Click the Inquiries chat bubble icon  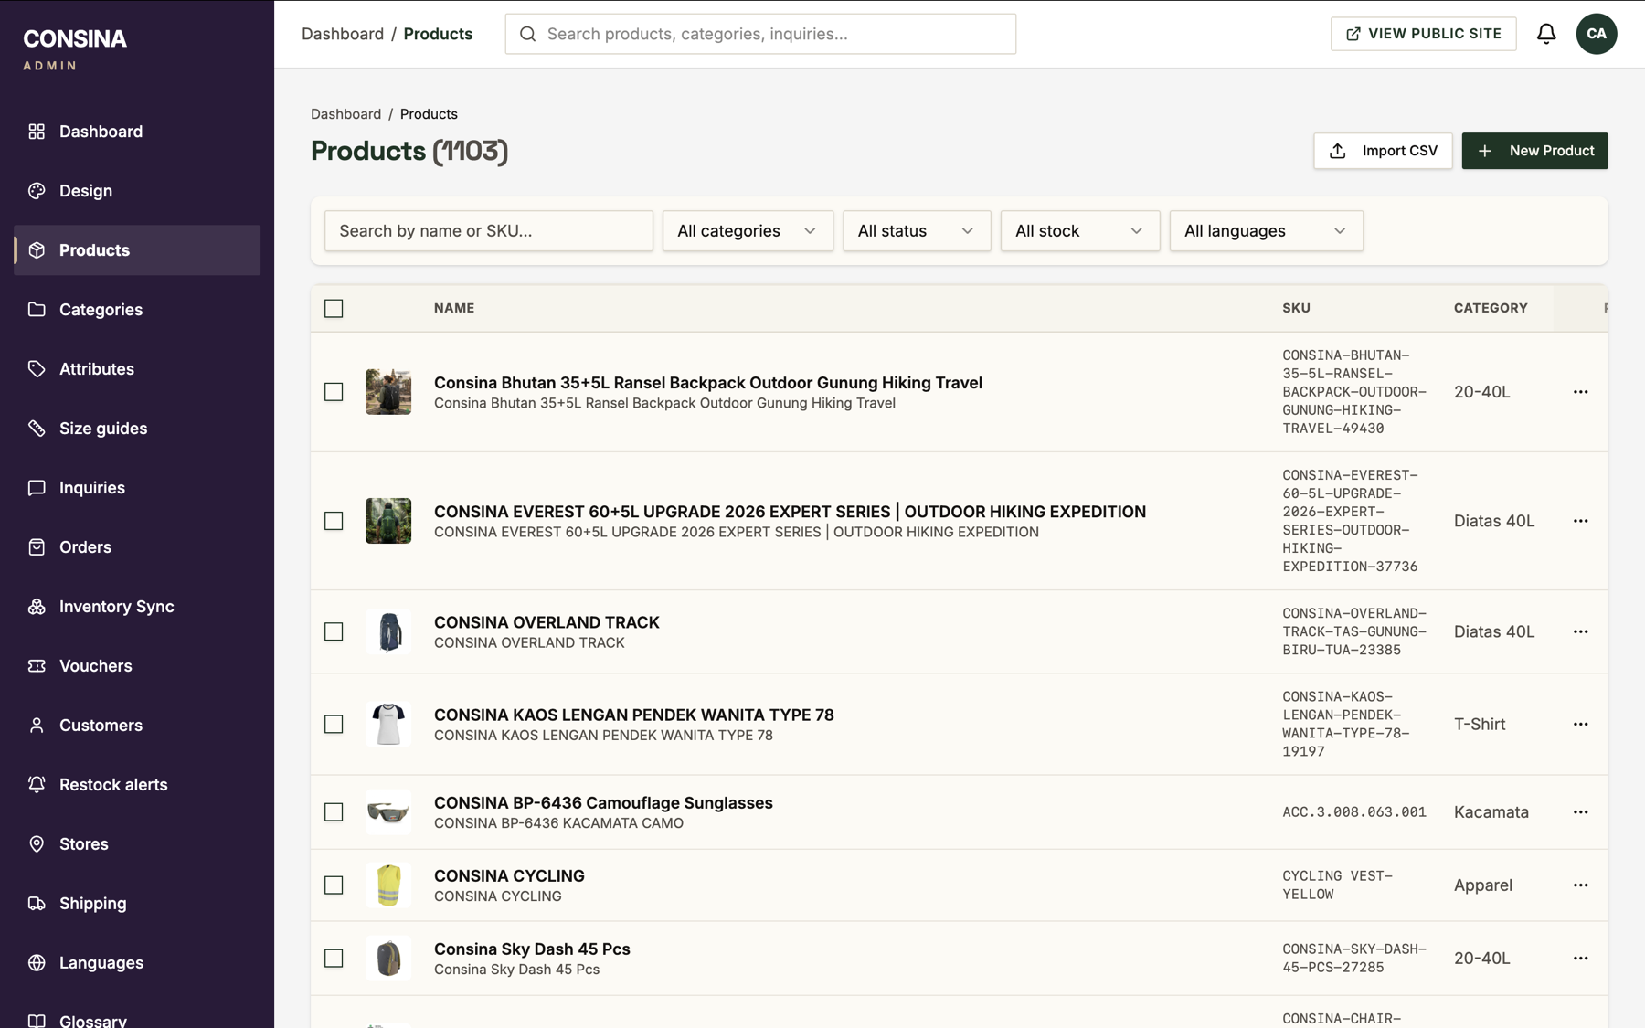tap(37, 488)
